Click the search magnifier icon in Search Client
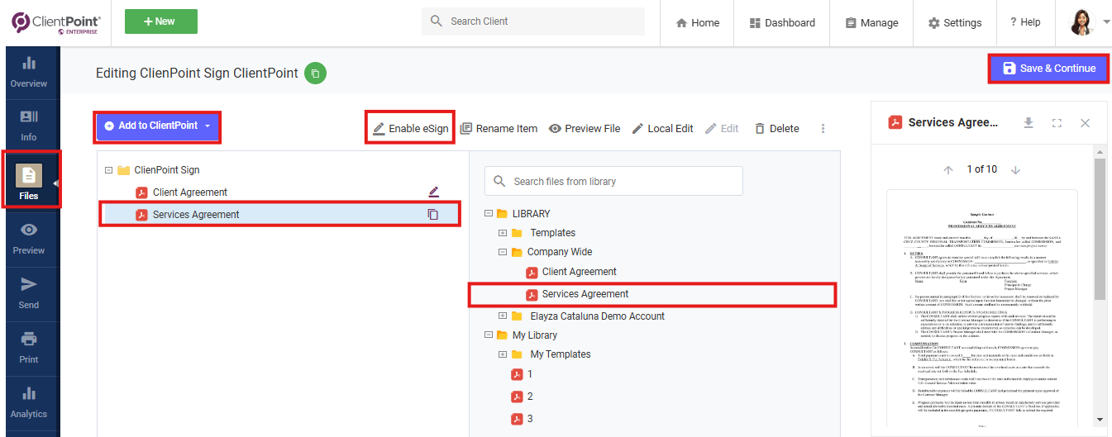Image resolution: width=1112 pixels, height=437 pixels. coord(437,21)
